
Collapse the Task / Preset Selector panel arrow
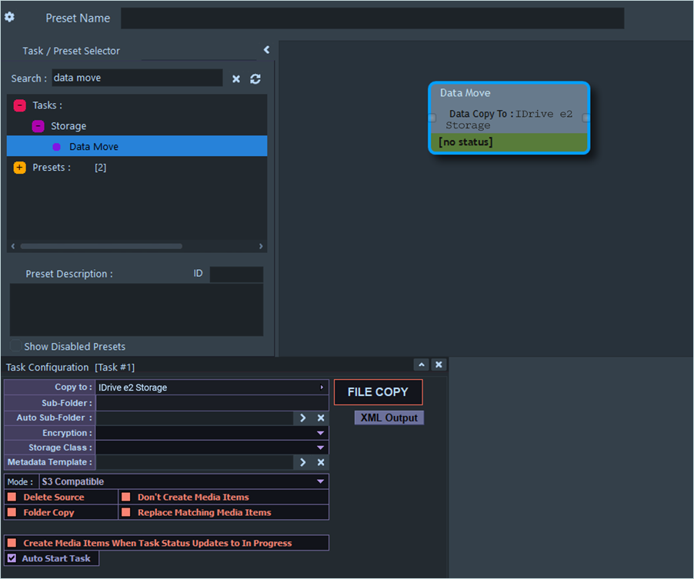point(266,50)
